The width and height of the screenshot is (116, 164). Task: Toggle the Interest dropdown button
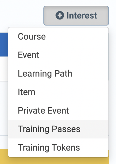pos(76,16)
